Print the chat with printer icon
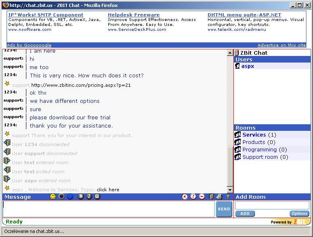 point(220,197)
